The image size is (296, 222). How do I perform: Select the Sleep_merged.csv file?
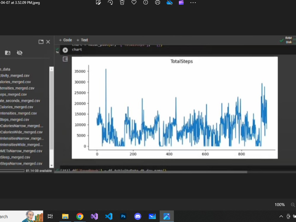15,157
